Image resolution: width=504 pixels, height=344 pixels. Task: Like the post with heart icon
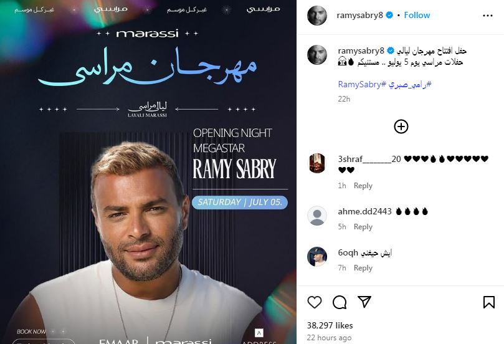point(315,302)
